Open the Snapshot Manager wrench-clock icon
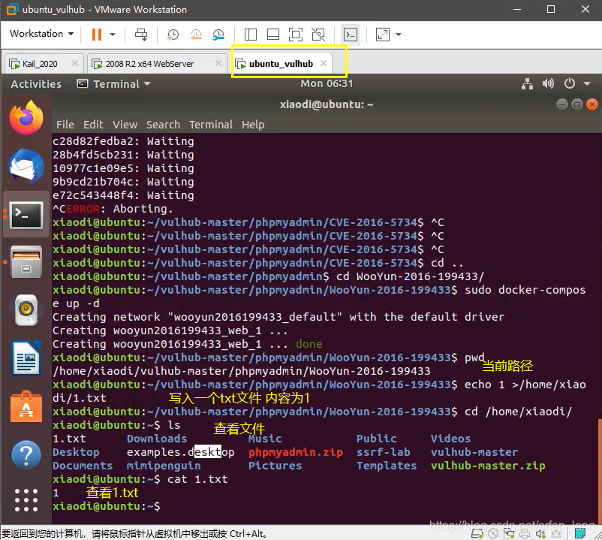The image size is (602, 540). [218, 35]
